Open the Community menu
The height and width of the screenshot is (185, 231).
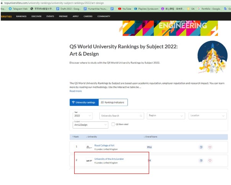[x=104, y=16]
